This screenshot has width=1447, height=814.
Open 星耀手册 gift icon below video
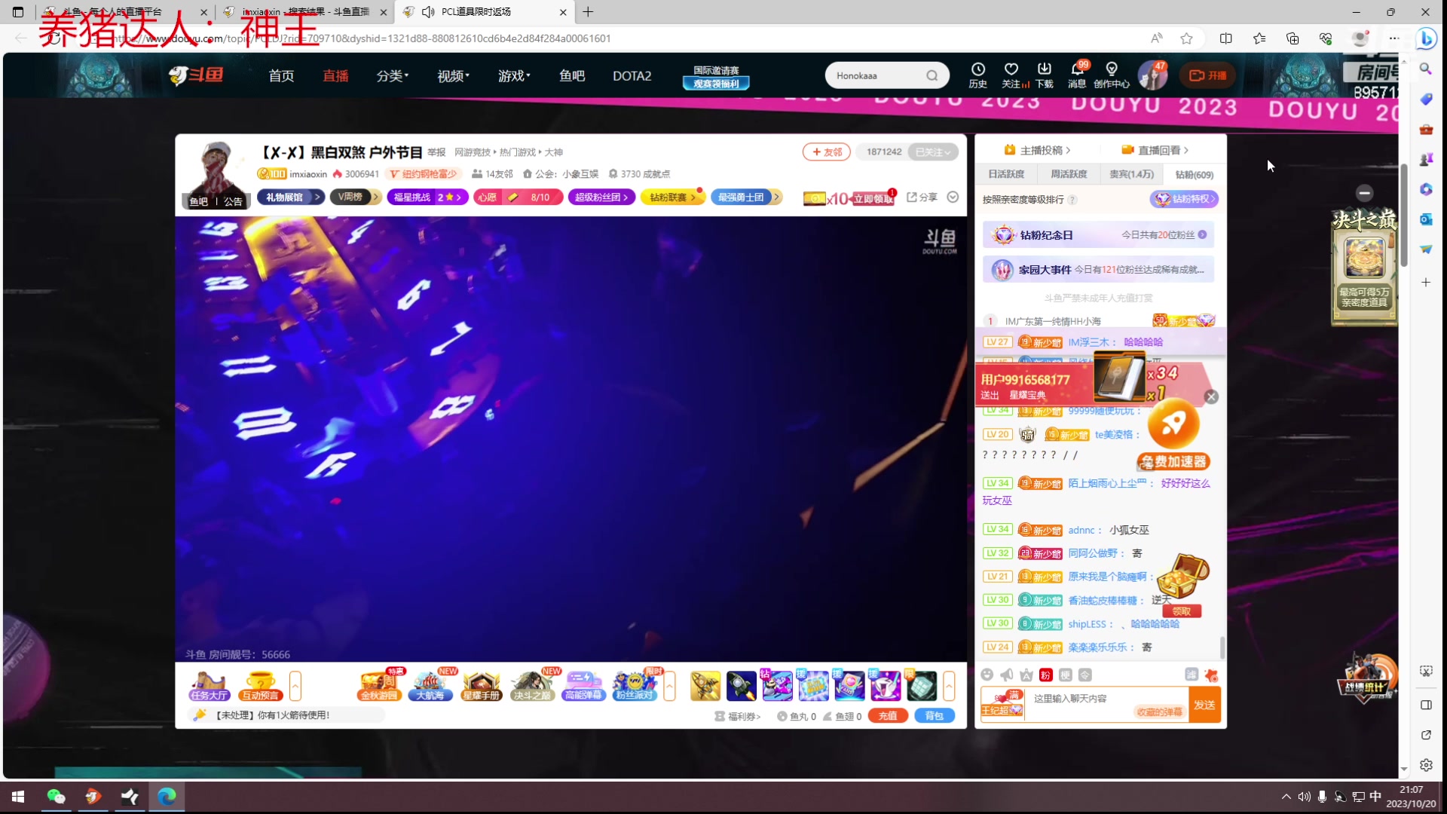coord(482,686)
